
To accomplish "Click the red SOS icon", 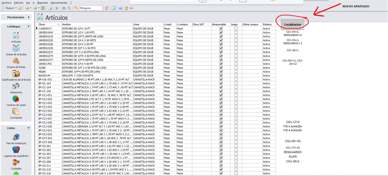I will 131,8.
